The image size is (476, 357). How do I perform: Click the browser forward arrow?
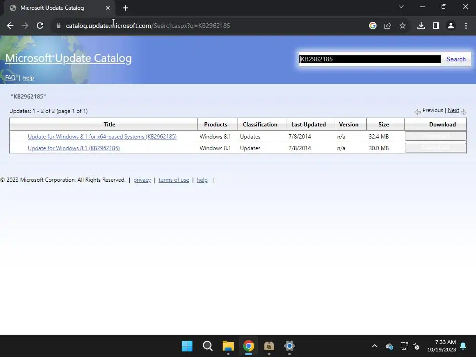pyautogui.click(x=25, y=26)
